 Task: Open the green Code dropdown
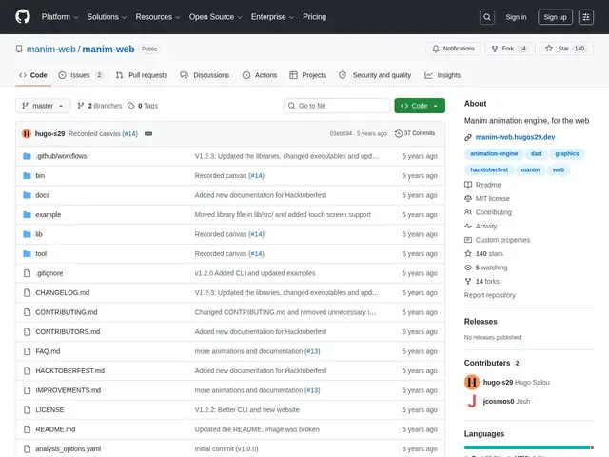(420, 106)
